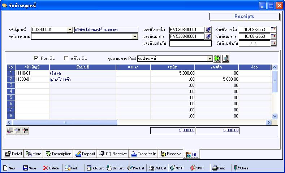Open calendar for วันที่เอกสาร date
285x173 pixels.
point(273,36)
